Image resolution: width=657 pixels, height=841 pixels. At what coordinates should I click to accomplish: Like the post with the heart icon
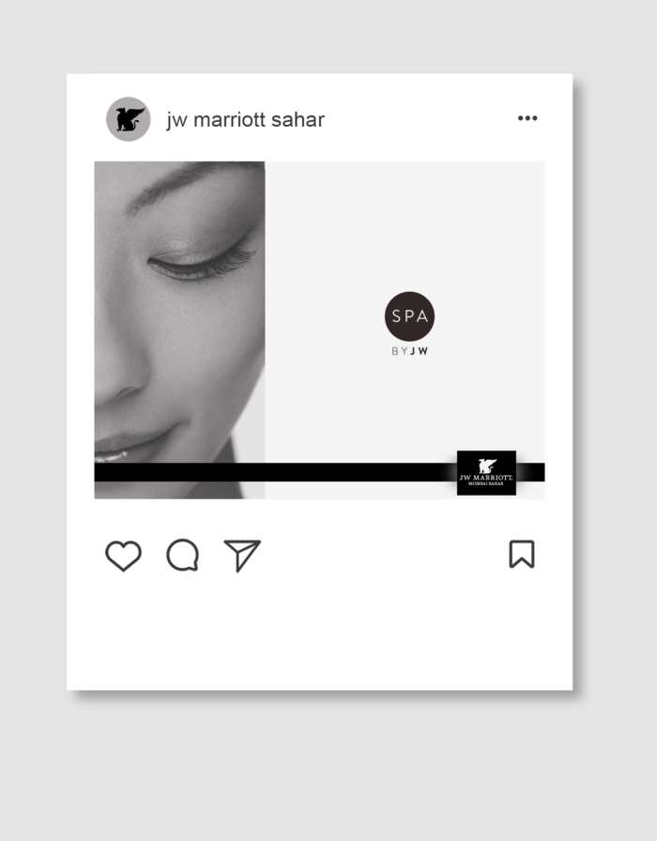pyautogui.click(x=123, y=555)
